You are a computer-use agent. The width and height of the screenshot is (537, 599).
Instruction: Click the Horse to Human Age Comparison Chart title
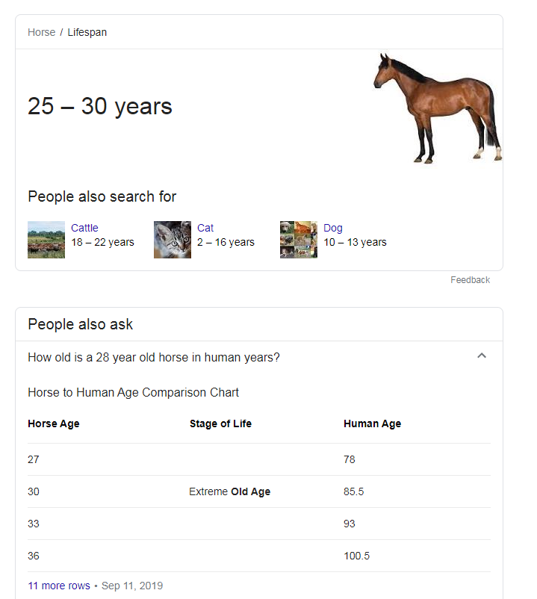point(133,392)
